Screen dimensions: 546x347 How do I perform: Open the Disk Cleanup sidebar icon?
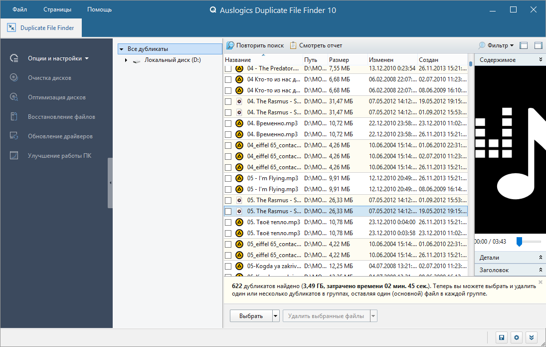(14, 77)
